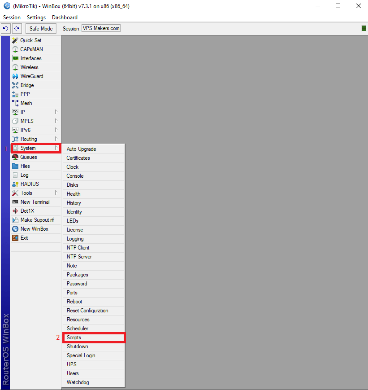This screenshot has height=390, width=368.
Task: Click the Dot1X icon in sidebar
Action: 15,211
